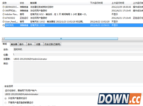Image resolution: width=143 pixels, height=106 pixels.
Task: Switch to the 常规 tab
Action: pos(5,44)
